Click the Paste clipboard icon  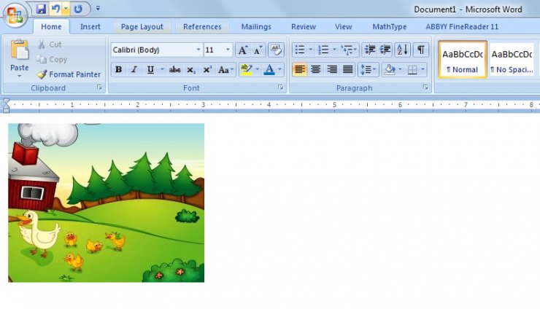[19, 50]
